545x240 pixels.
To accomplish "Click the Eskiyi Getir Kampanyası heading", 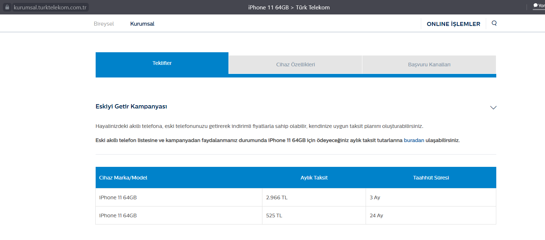I will [x=131, y=106].
